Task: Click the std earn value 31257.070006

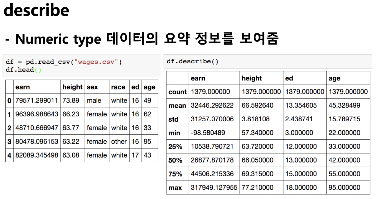Action: tap(212, 119)
